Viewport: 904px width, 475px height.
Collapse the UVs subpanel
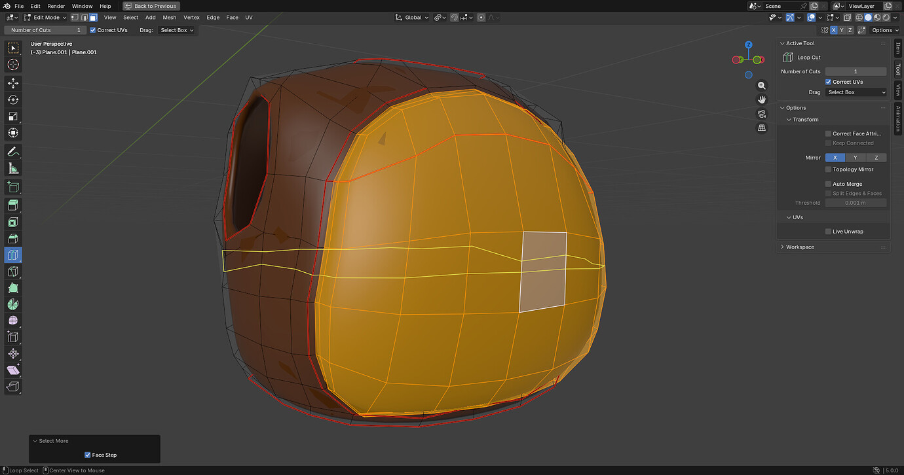tap(790, 217)
